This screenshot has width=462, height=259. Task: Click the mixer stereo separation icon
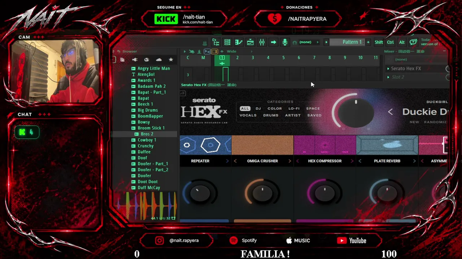pos(207,51)
